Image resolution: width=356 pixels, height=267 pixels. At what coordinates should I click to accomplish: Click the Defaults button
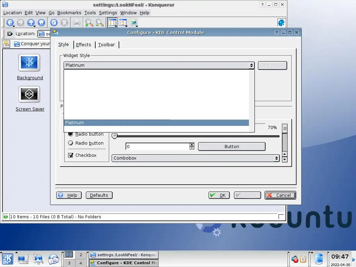click(x=99, y=195)
